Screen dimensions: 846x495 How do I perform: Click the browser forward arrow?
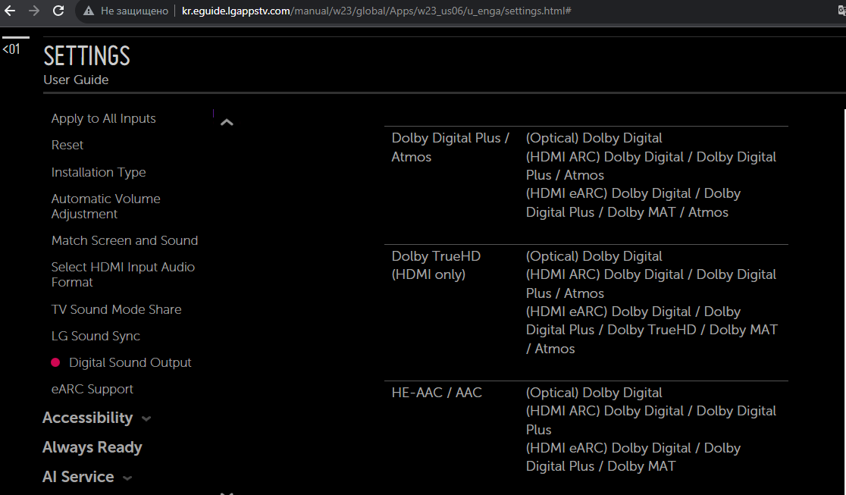[x=34, y=11]
